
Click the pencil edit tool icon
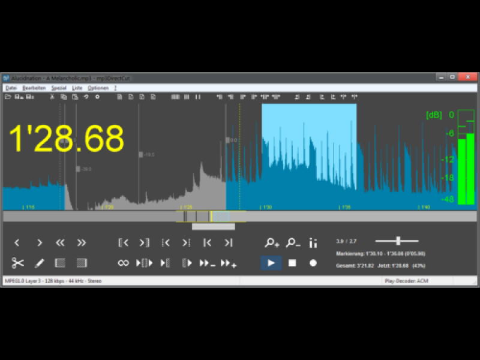(39, 263)
